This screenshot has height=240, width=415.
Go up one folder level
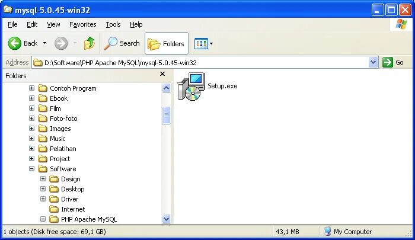click(90, 43)
